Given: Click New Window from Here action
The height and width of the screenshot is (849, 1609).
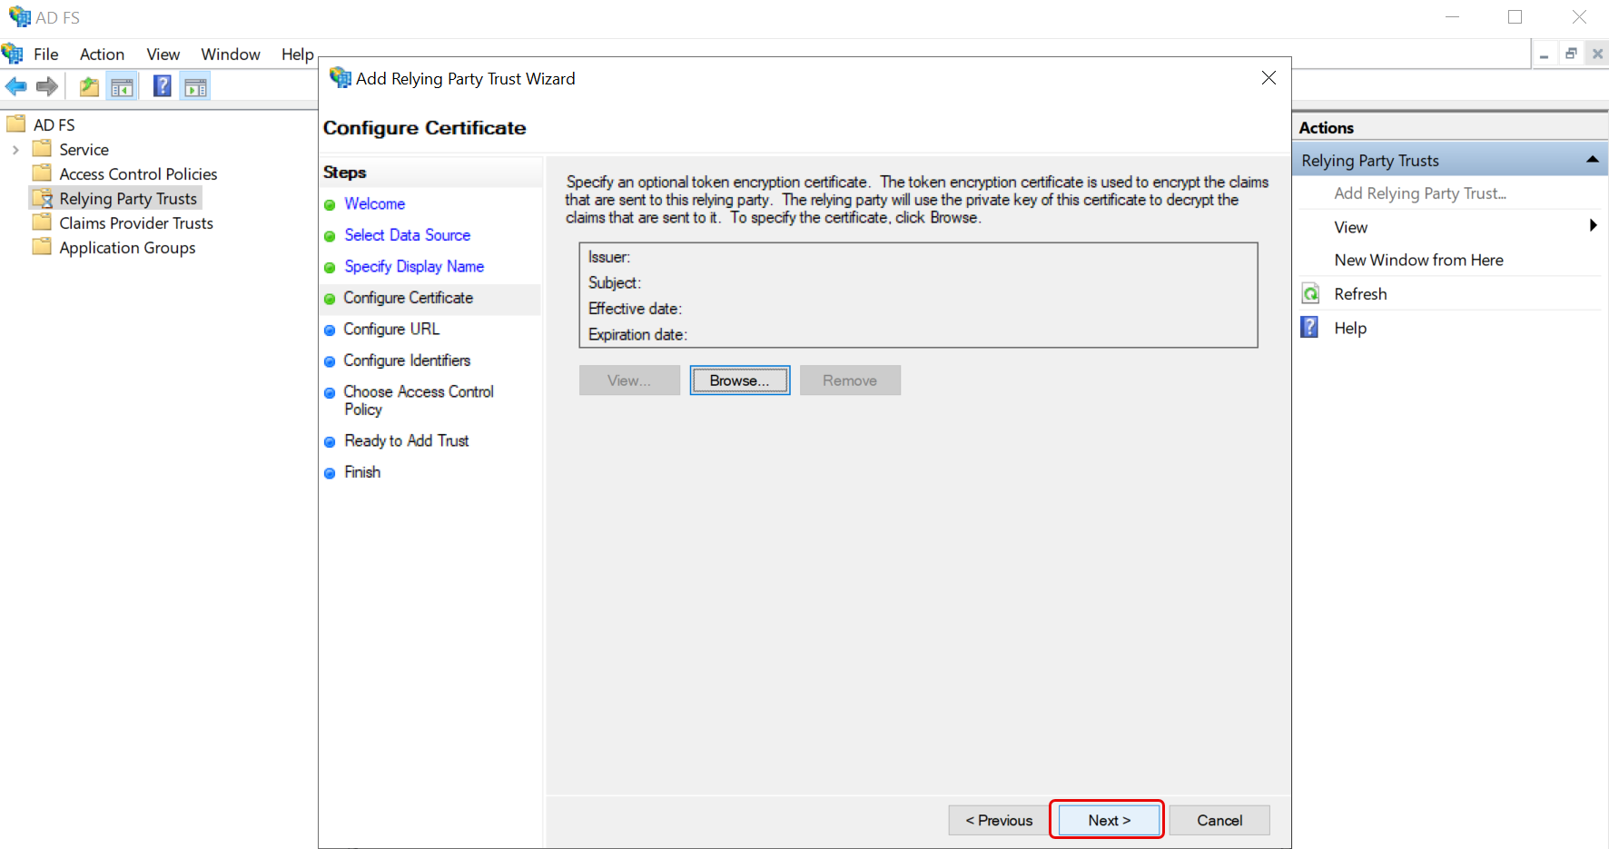Looking at the screenshot, I should 1418,260.
